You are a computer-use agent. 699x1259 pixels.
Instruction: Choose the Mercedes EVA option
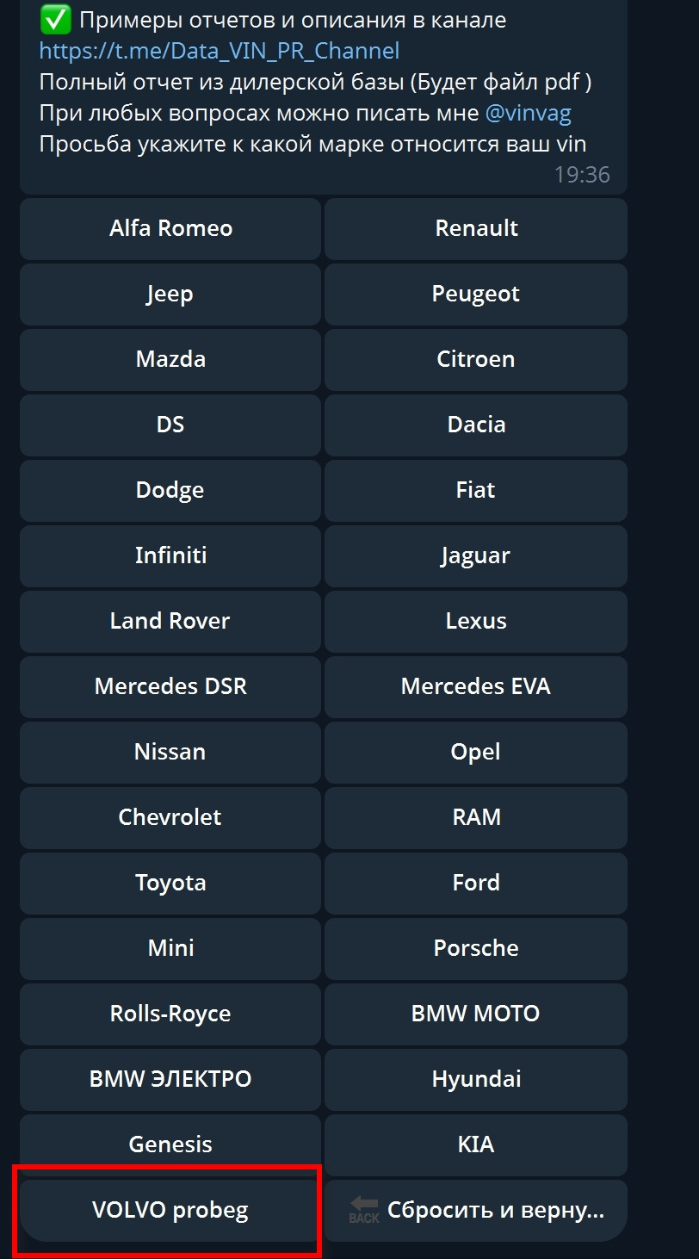[x=475, y=686]
